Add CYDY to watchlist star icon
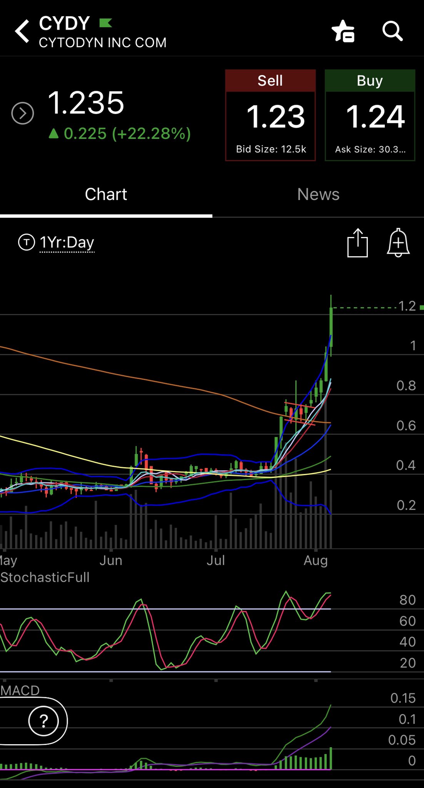The height and width of the screenshot is (788, 424). [343, 31]
